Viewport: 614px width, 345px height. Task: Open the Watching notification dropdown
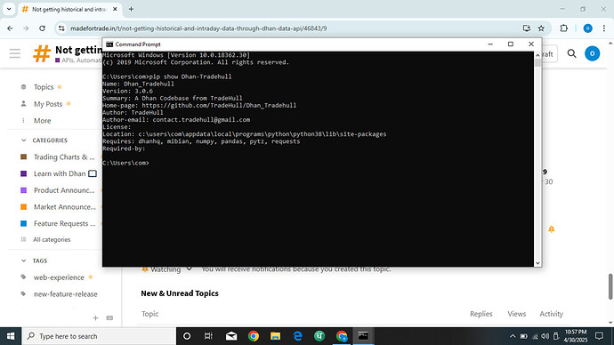[167, 269]
